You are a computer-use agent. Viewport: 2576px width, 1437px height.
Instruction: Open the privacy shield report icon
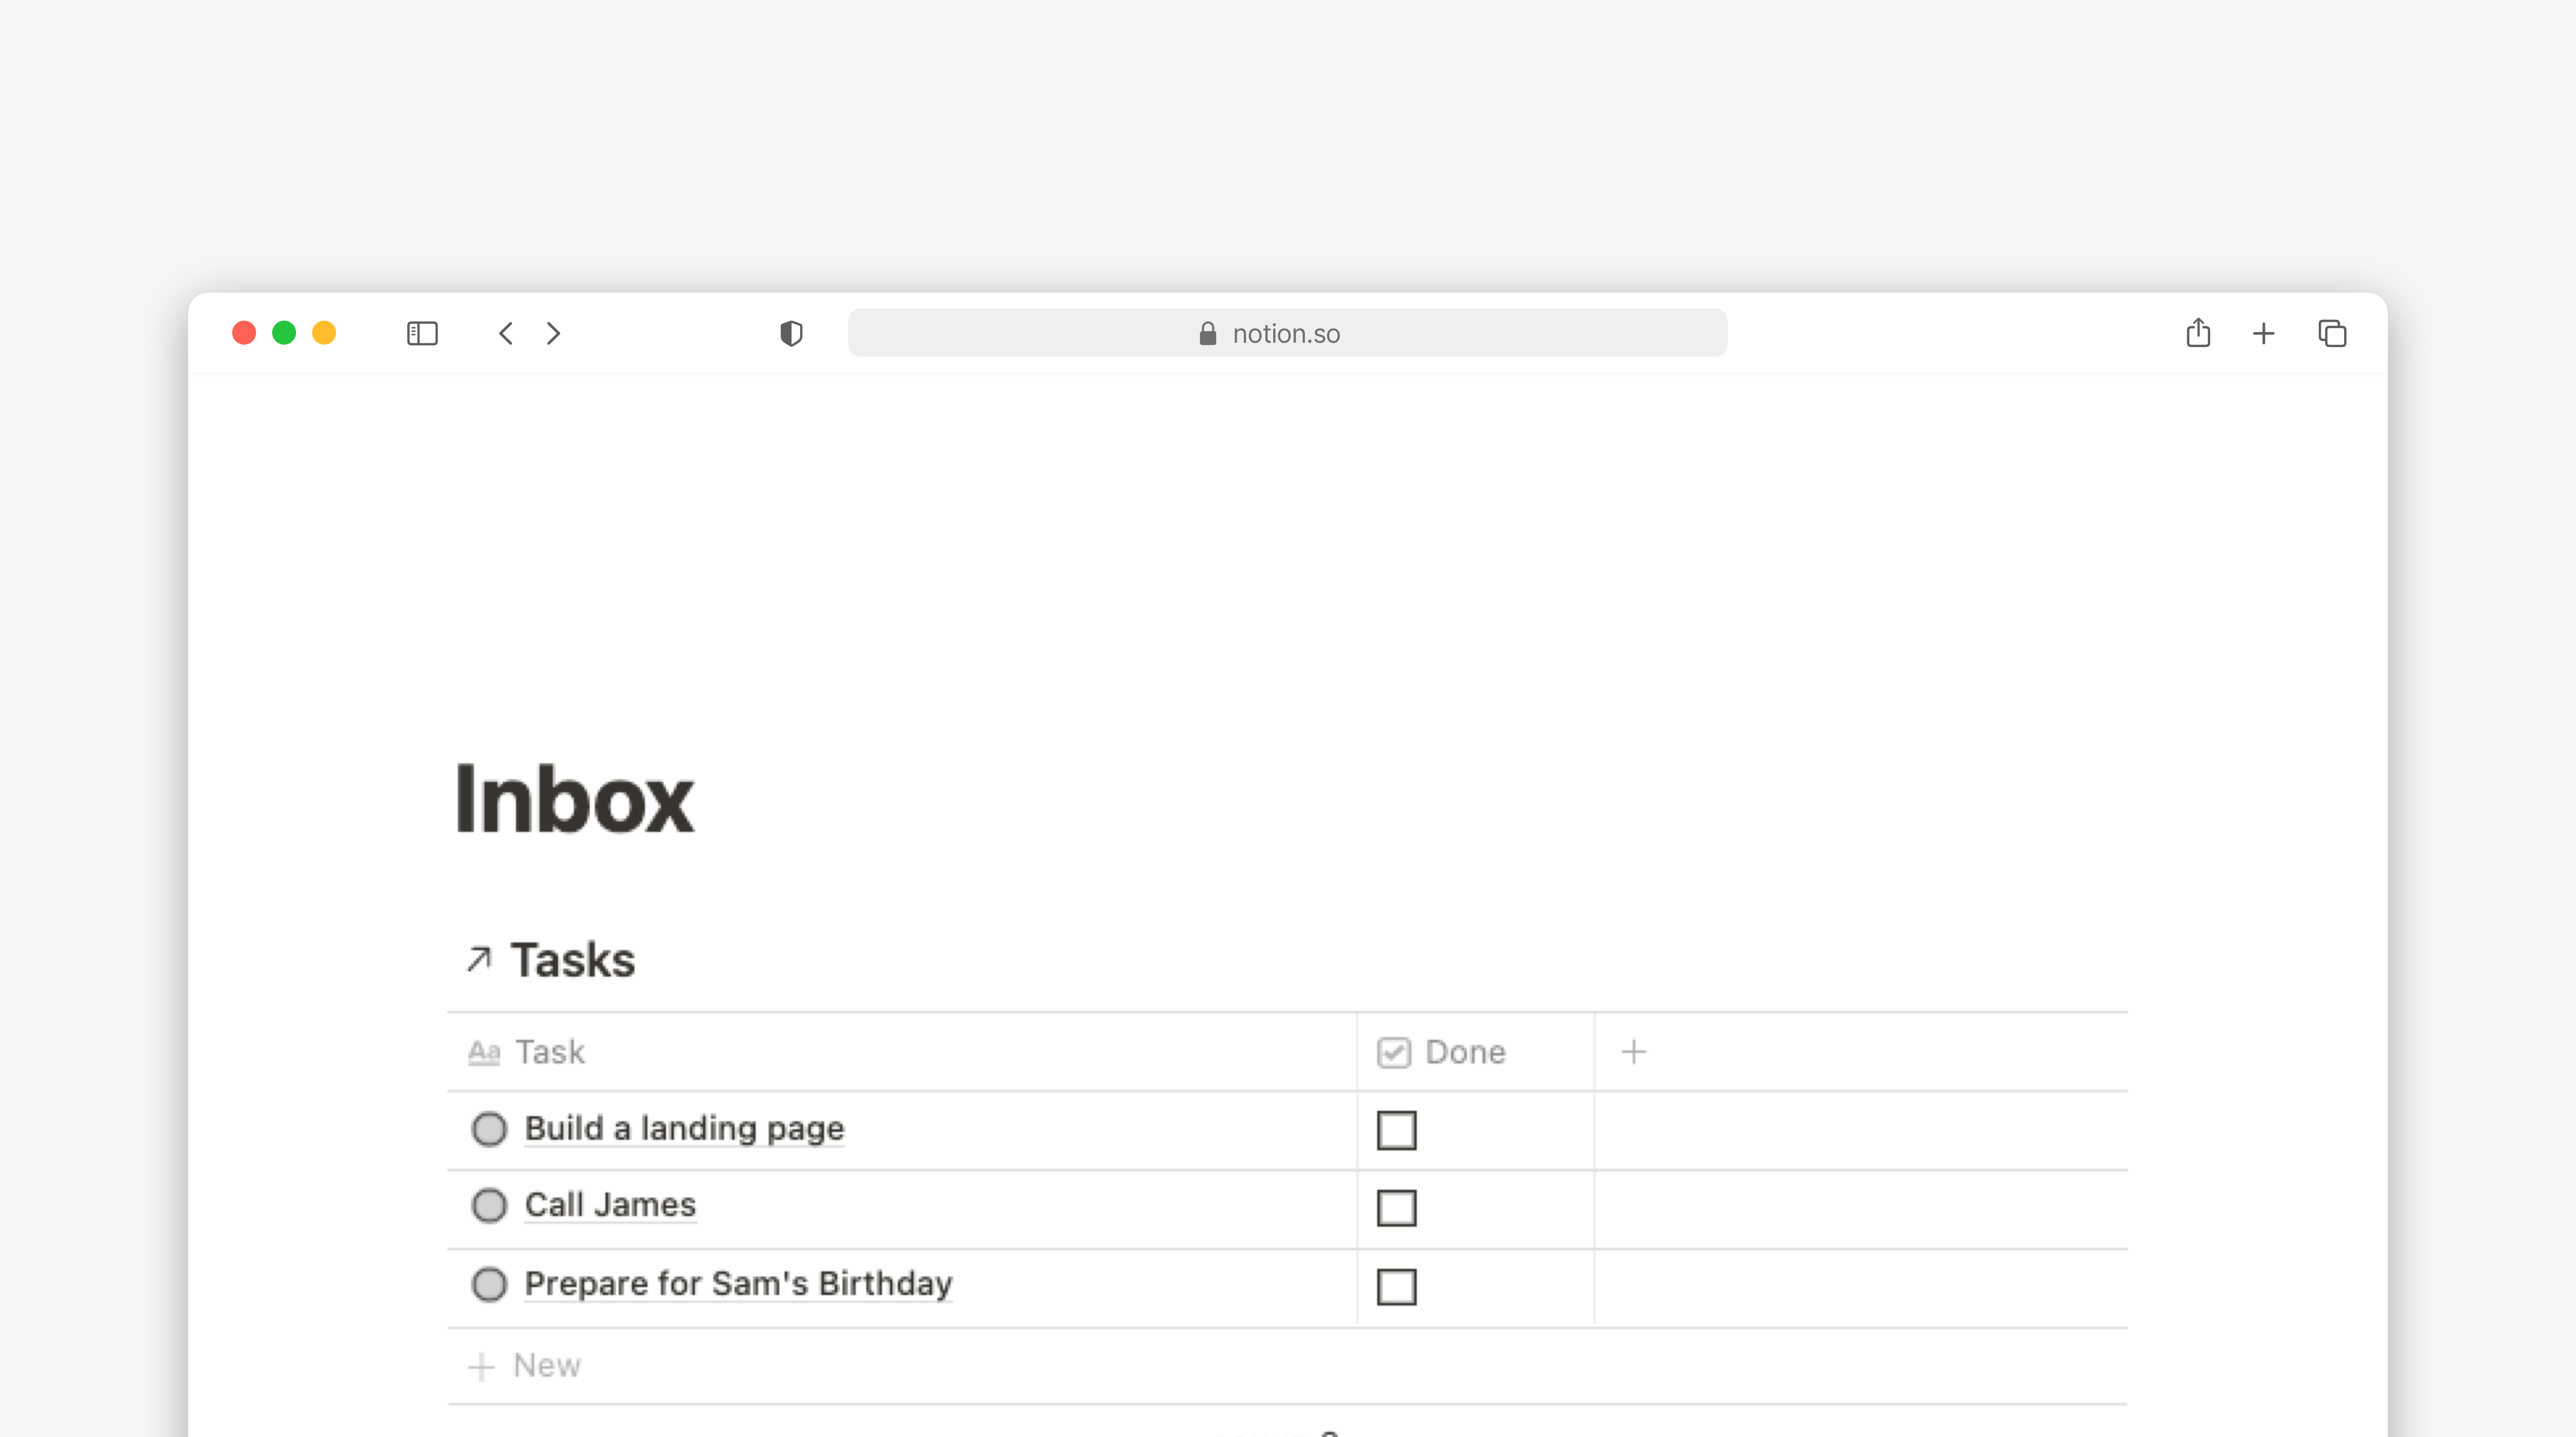point(791,333)
